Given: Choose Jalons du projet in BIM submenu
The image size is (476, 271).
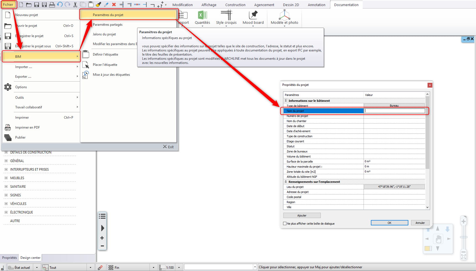Looking at the screenshot, I should point(104,34).
